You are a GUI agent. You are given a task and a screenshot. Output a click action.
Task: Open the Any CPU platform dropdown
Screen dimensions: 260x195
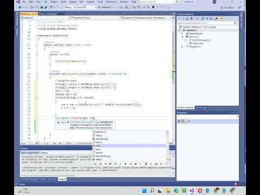click(x=86, y=7)
